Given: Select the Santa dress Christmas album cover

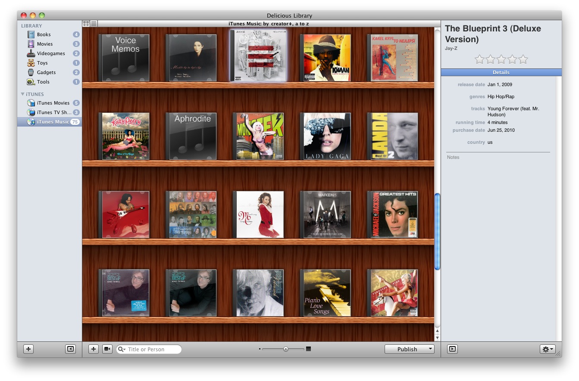Looking at the screenshot, I should click(259, 214).
